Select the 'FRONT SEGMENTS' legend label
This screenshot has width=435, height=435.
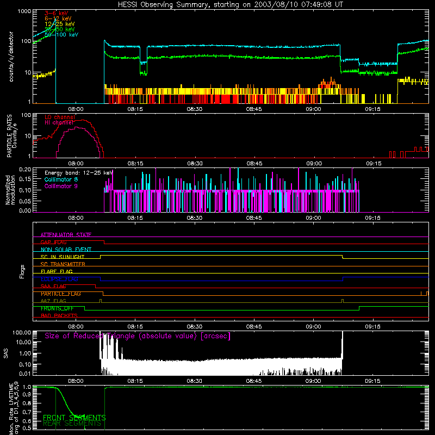click(x=74, y=418)
